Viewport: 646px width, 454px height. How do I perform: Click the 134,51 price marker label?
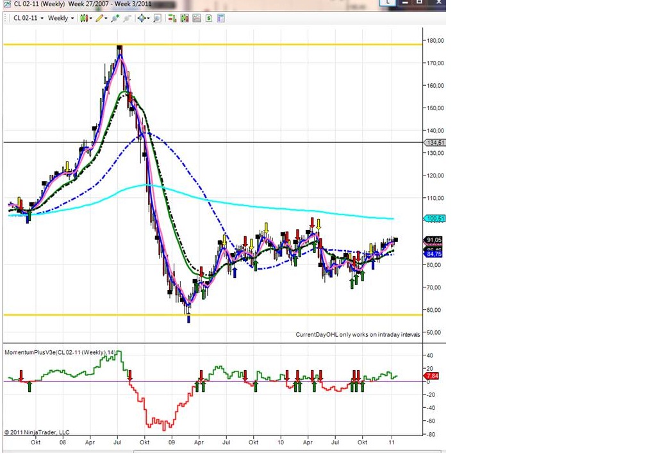click(x=435, y=142)
